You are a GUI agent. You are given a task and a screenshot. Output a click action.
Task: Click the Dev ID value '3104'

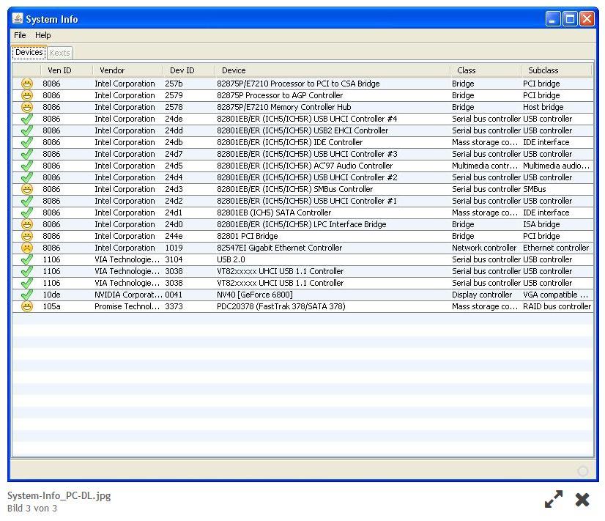[174, 259]
